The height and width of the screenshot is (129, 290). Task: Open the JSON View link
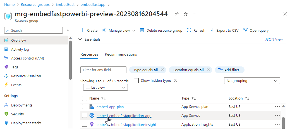[x=274, y=39]
